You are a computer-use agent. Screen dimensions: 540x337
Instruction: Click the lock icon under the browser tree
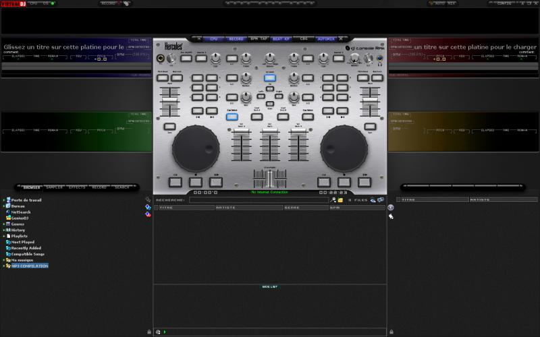[148, 332]
